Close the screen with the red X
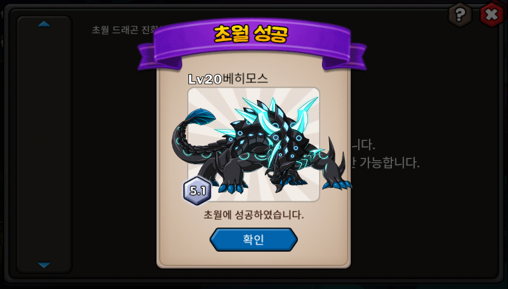The height and width of the screenshot is (289, 508). [492, 14]
